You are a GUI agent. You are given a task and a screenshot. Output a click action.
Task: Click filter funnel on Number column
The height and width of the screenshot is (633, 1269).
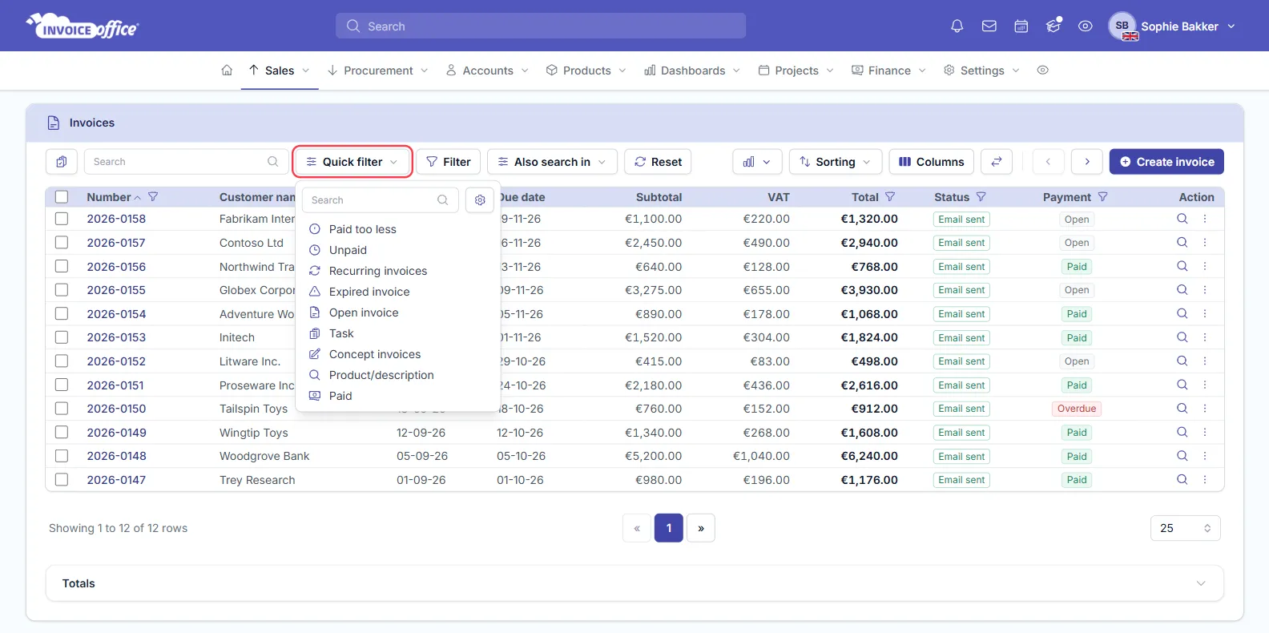pyautogui.click(x=153, y=197)
